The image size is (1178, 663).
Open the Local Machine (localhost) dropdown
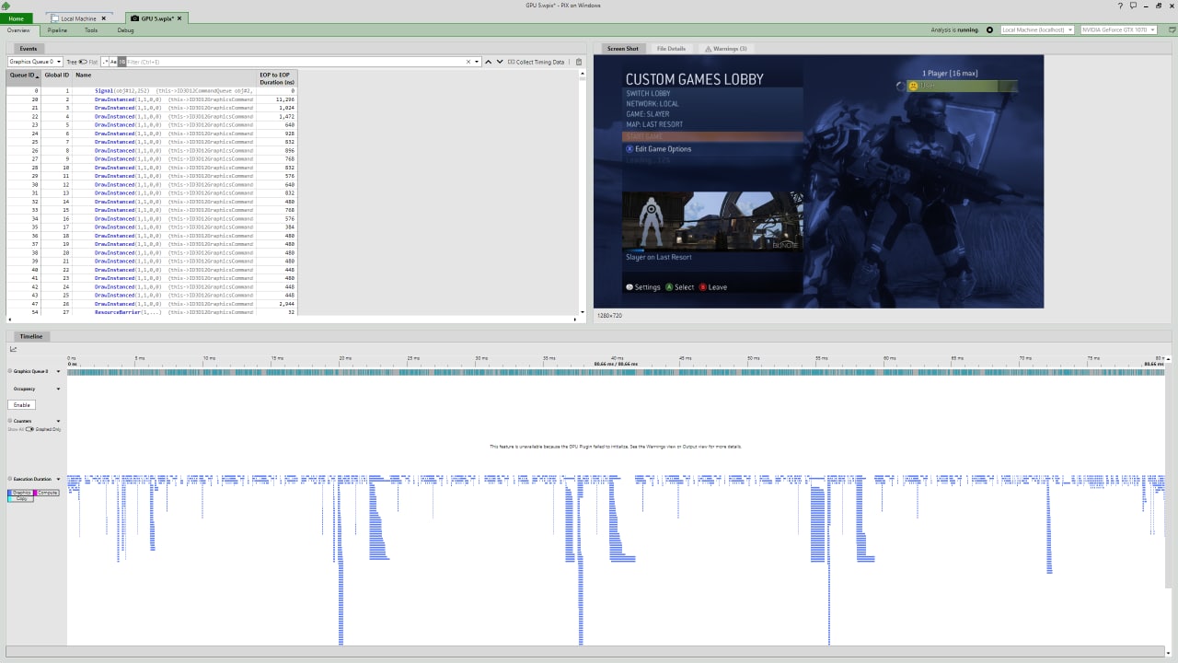point(1037,30)
